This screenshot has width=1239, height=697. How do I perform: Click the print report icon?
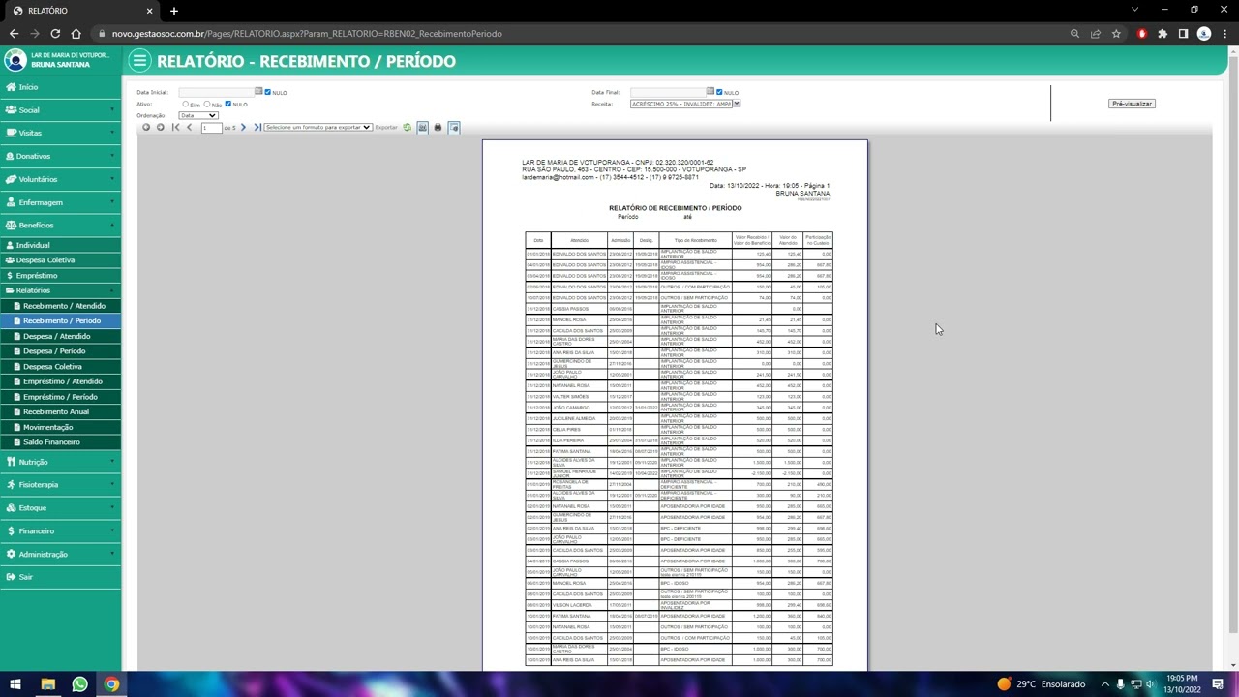(438, 128)
